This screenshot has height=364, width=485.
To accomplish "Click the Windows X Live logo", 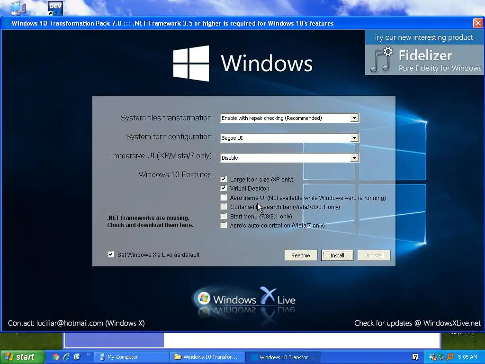I will [x=244, y=300].
